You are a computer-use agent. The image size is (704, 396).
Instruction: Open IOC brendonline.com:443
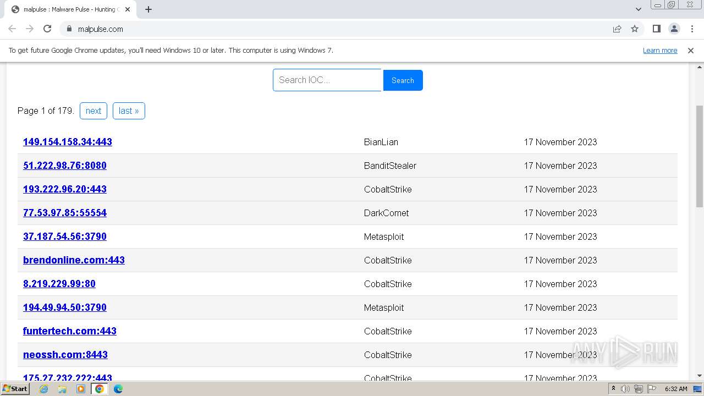(x=74, y=260)
